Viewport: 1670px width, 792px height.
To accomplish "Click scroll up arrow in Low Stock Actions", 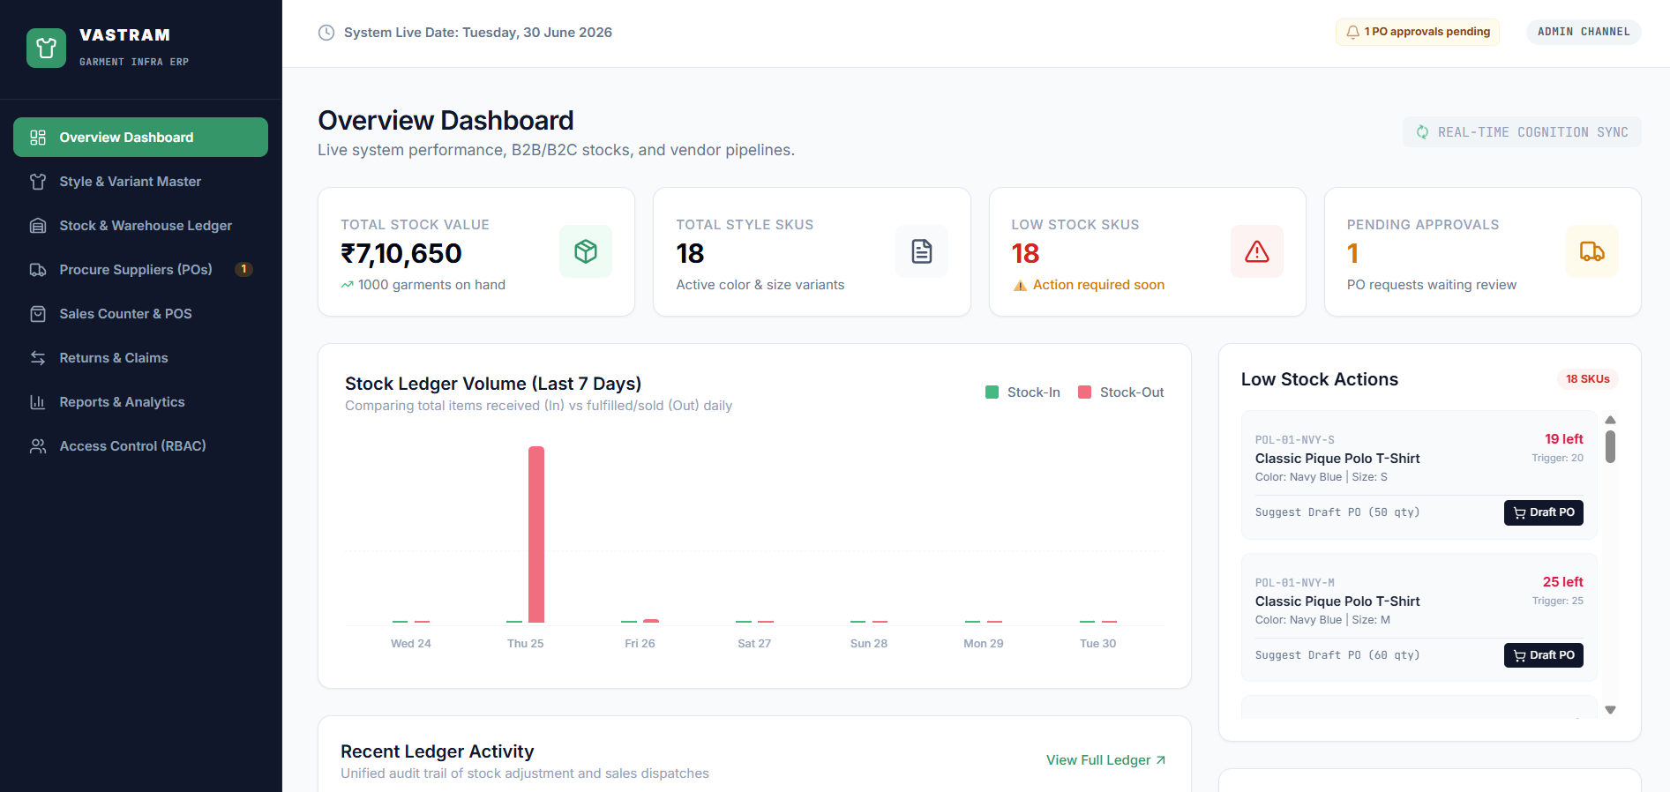I will click(1610, 420).
